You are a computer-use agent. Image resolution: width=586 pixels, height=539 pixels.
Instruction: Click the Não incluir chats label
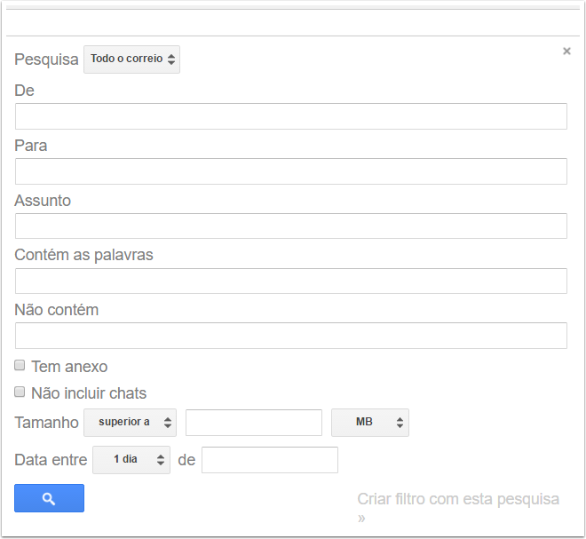pos(89,392)
